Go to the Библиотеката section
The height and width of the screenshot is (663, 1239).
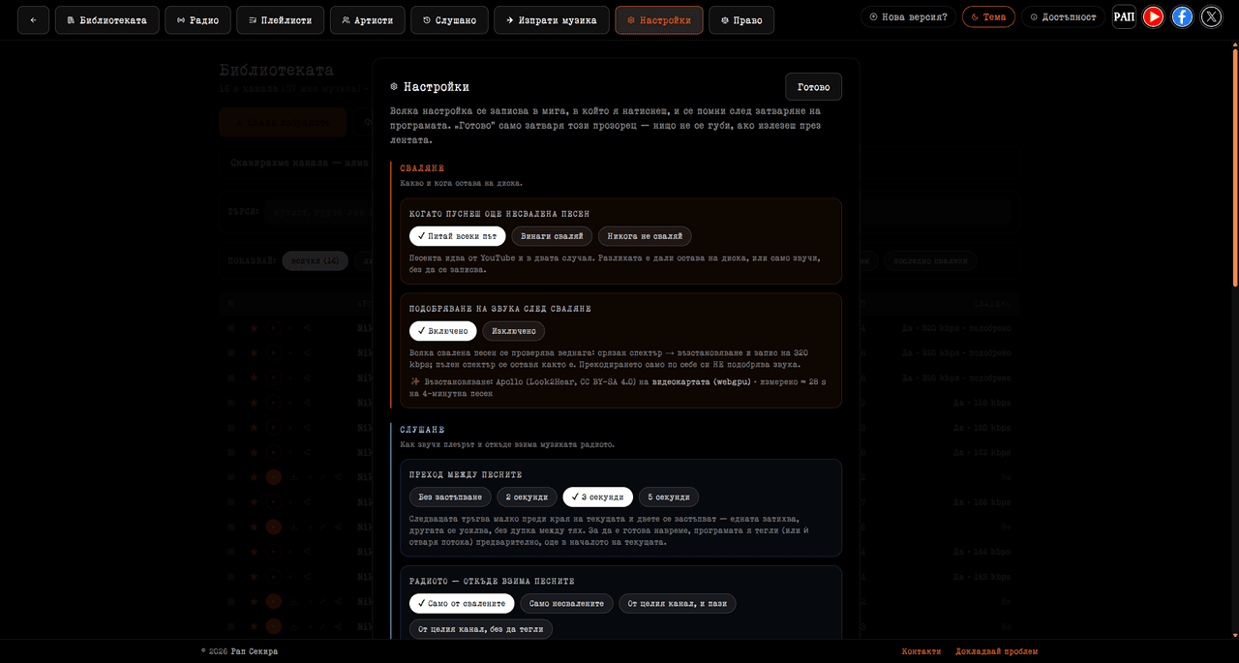(106, 19)
